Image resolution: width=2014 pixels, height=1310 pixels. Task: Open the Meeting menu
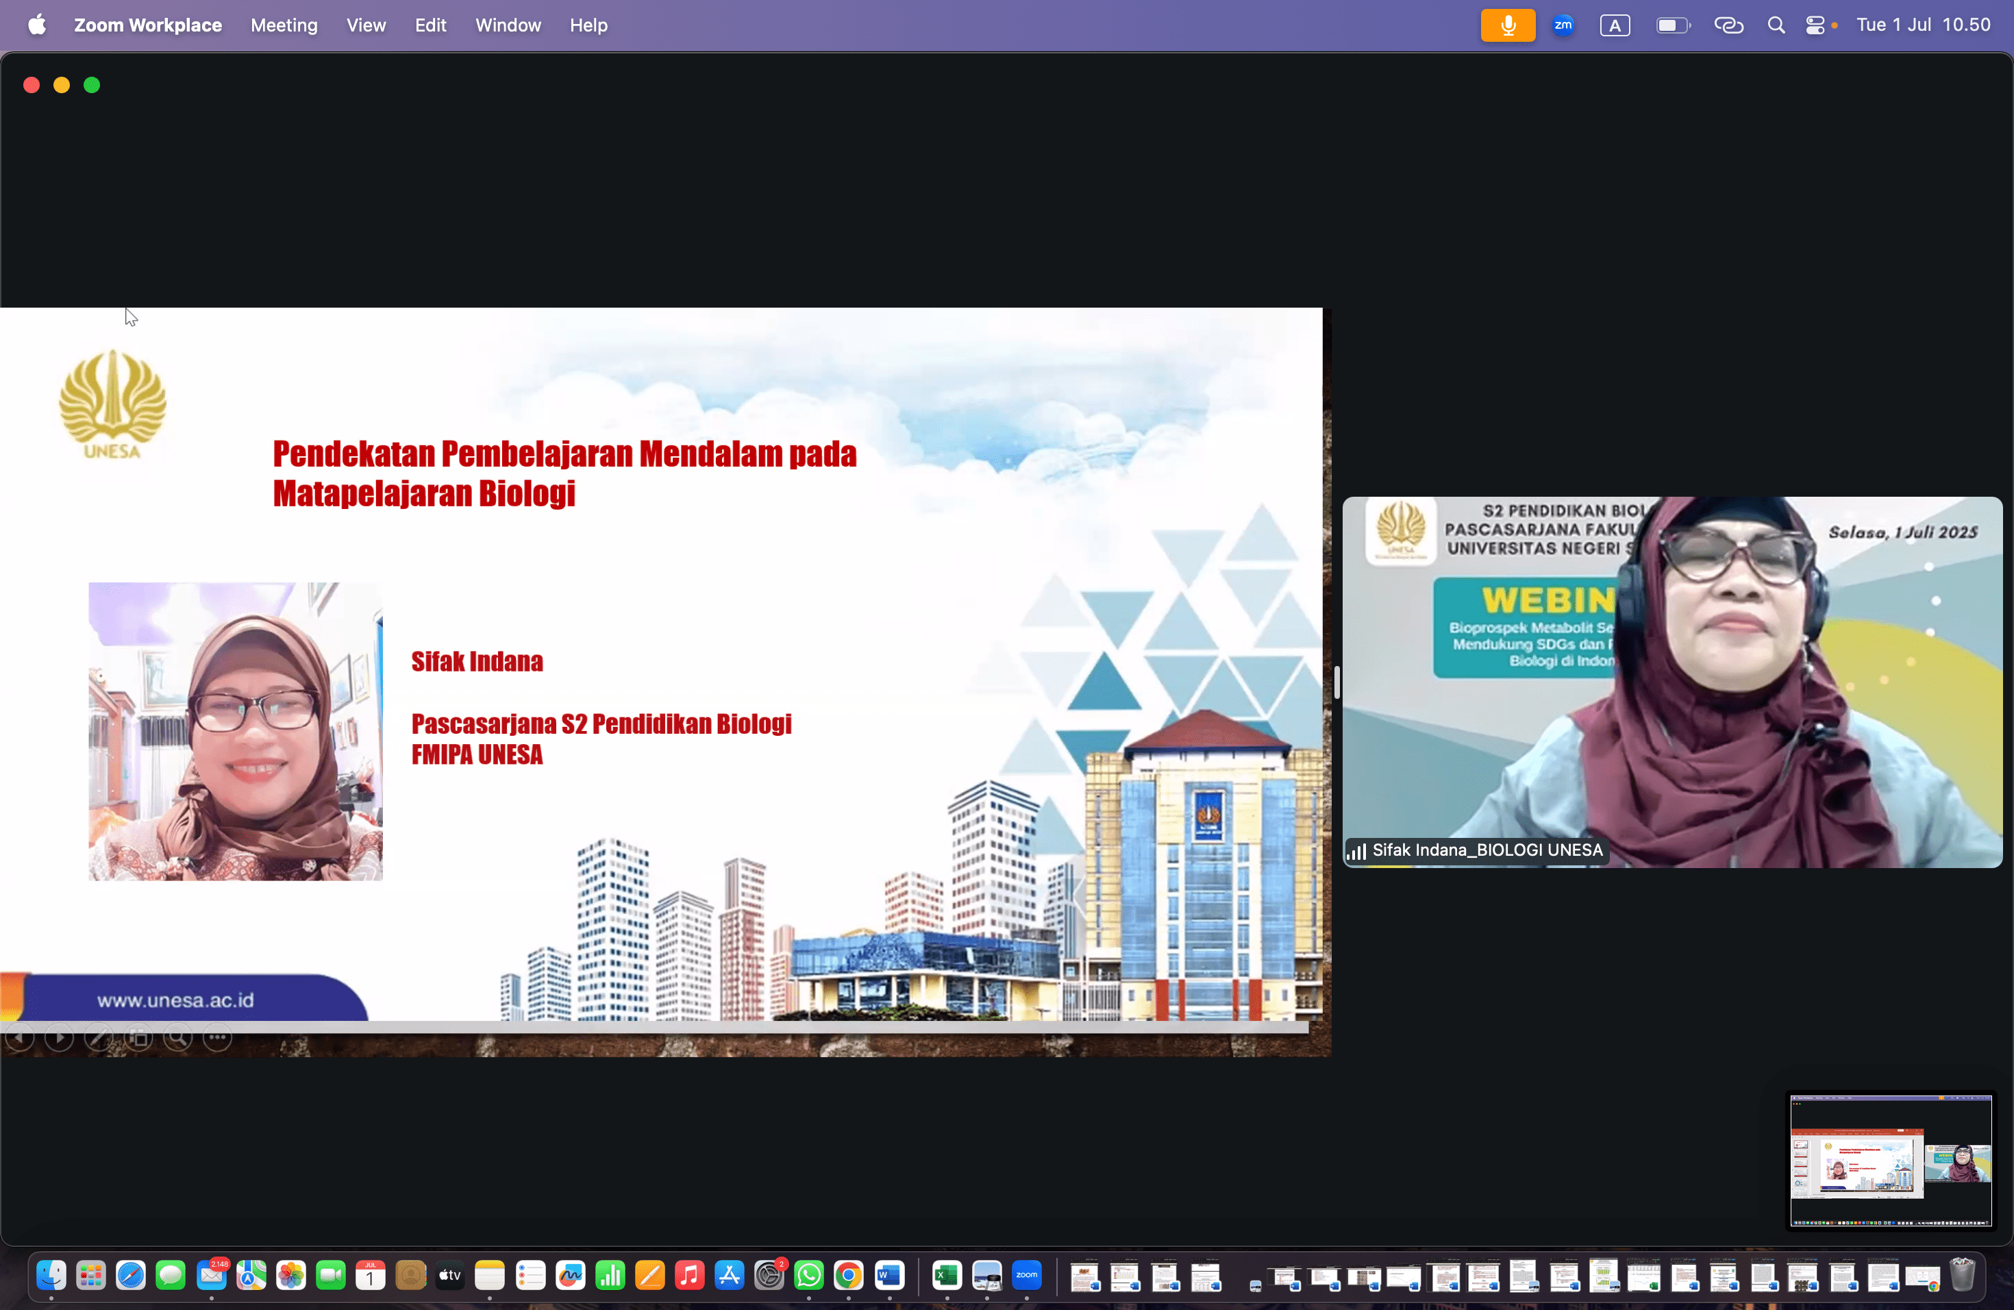coord(283,25)
